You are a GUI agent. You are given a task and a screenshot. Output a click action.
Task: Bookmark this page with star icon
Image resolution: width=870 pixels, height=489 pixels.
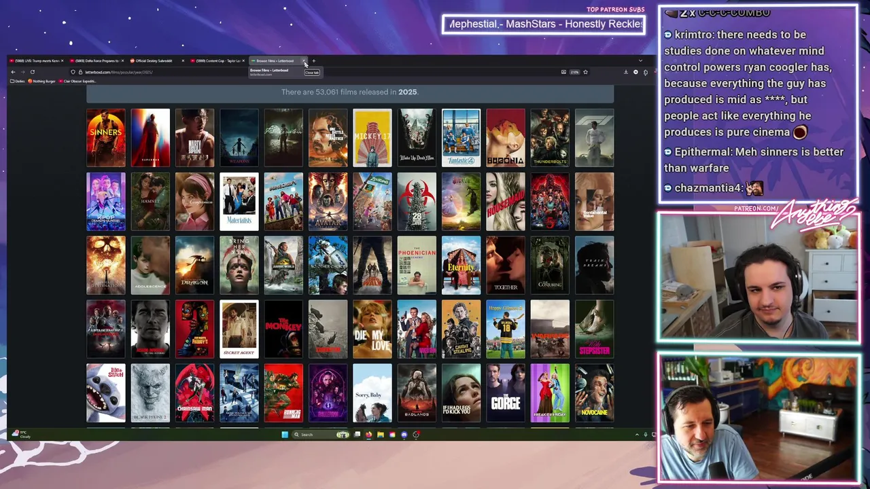[x=585, y=72]
